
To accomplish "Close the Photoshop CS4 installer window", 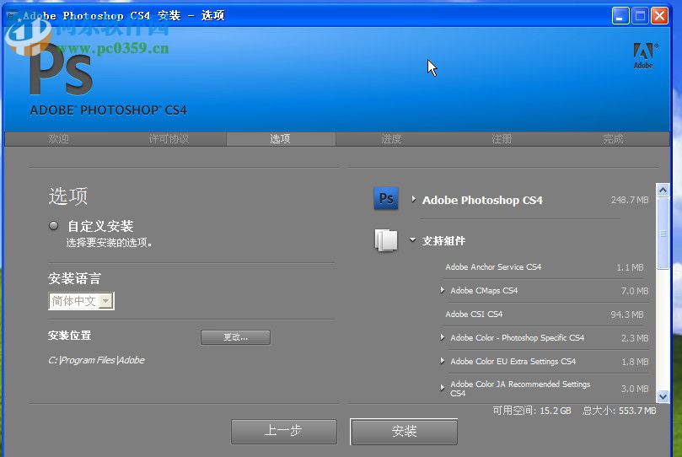I will 659,16.
